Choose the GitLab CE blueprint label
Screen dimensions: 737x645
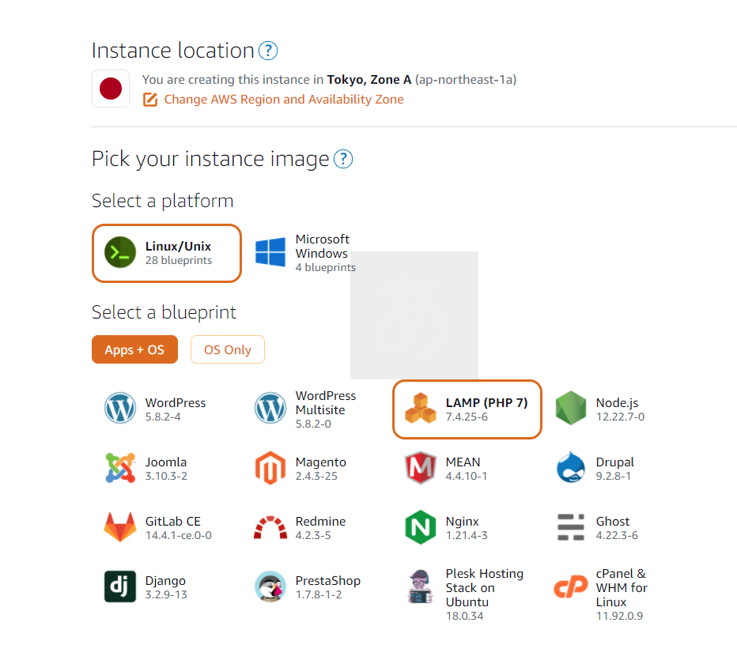coord(172,522)
